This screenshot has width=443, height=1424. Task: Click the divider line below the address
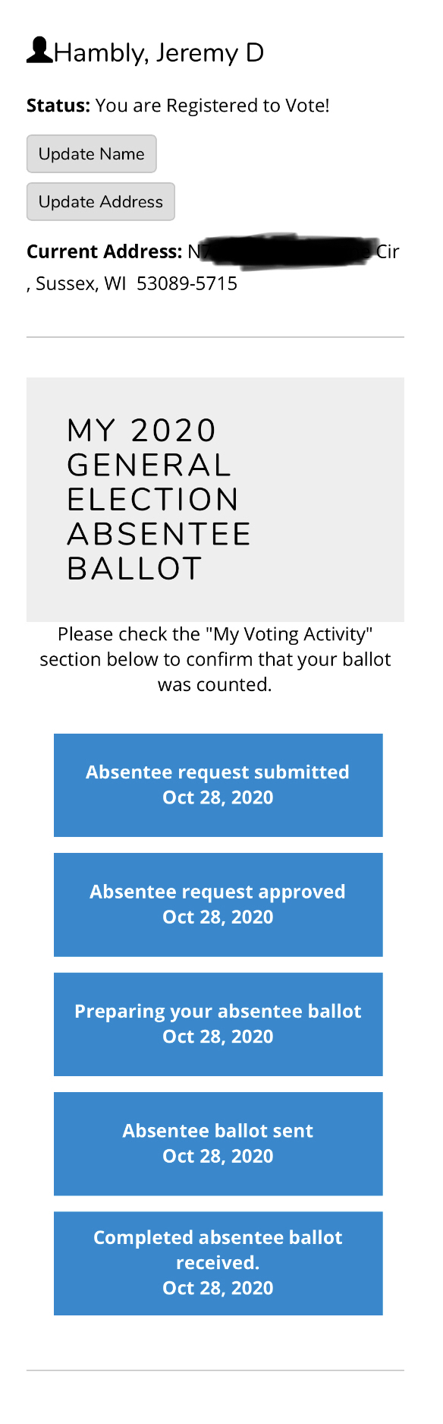click(215, 337)
